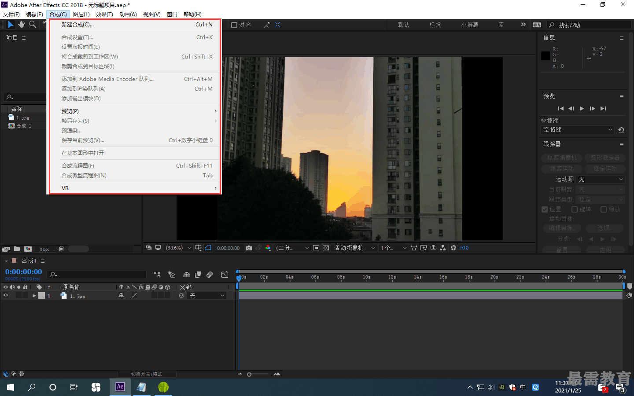
Task: Click the 1.jpg layer label color swatch
Action: [x=42, y=296]
